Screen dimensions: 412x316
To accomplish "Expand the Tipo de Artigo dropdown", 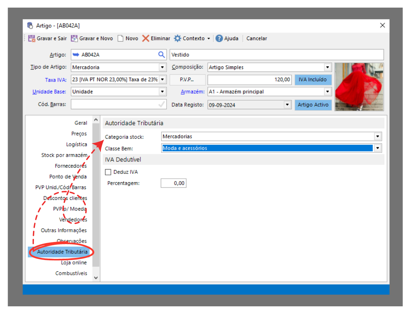I will (x=162, y=67).
